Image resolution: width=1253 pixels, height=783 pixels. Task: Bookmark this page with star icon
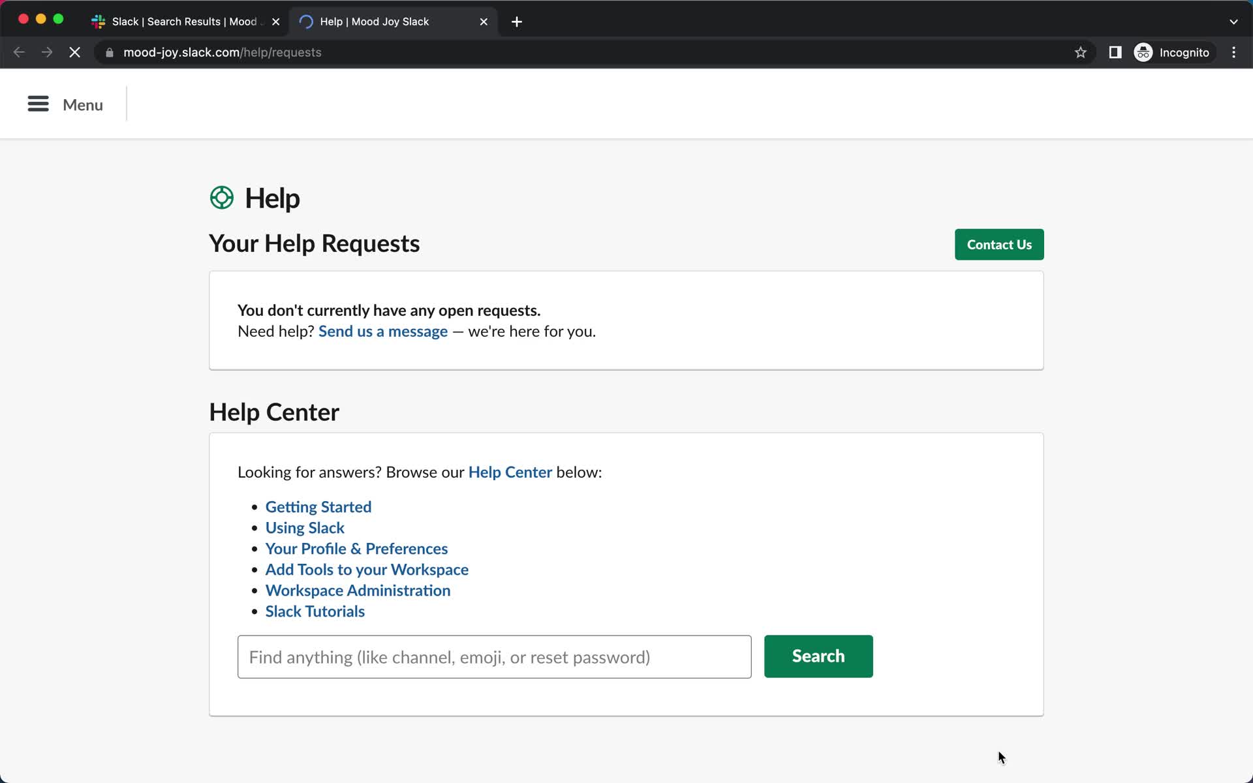tap(1081, 52)
